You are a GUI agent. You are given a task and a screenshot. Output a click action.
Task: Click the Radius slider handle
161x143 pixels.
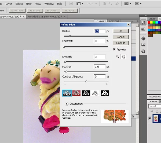70,36
